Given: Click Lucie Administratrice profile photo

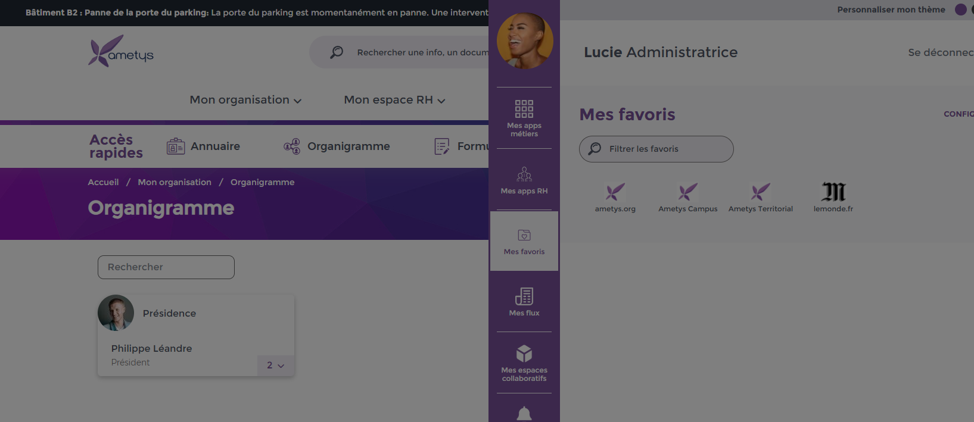Looking at the screenshot, I should [x=525, y=41].
